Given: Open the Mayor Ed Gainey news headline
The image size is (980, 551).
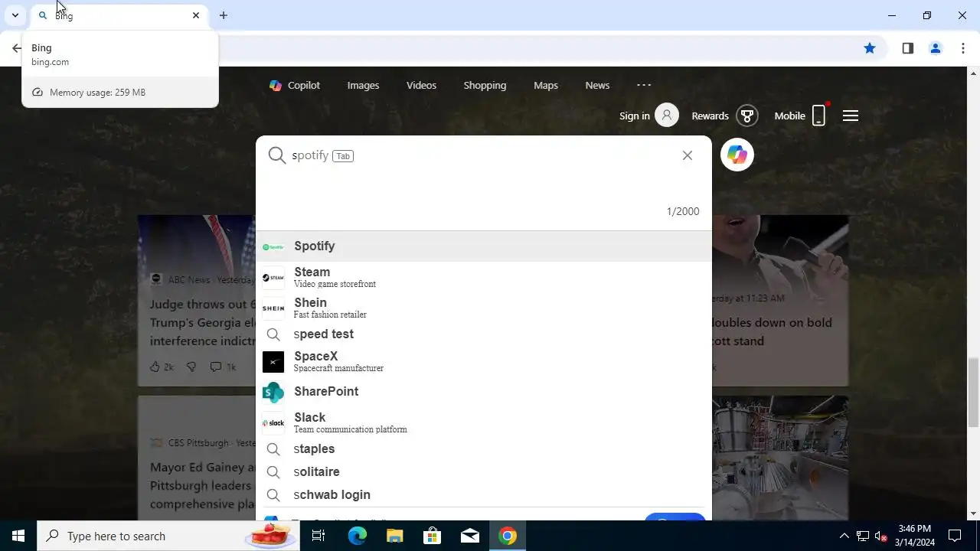Looking at the screenshot, I should coord(203,485).
